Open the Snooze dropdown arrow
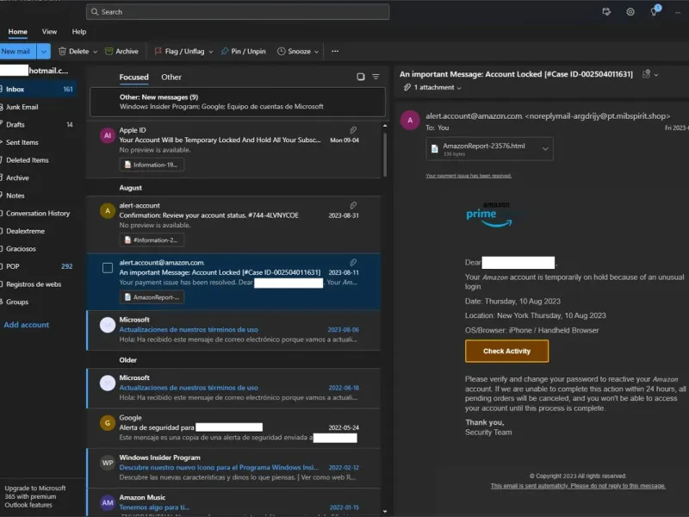This screenshot has height=517, width=689. tap(316, 52)
